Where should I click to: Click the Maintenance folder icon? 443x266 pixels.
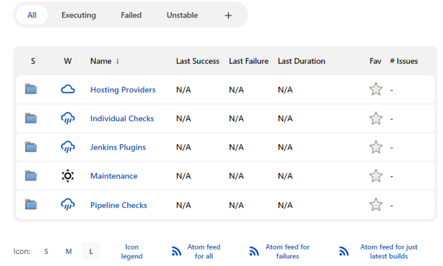31,176
